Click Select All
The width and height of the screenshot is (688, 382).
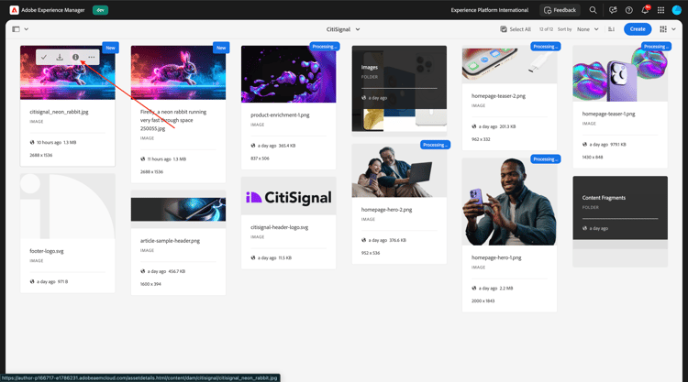(x=516, y=29)
